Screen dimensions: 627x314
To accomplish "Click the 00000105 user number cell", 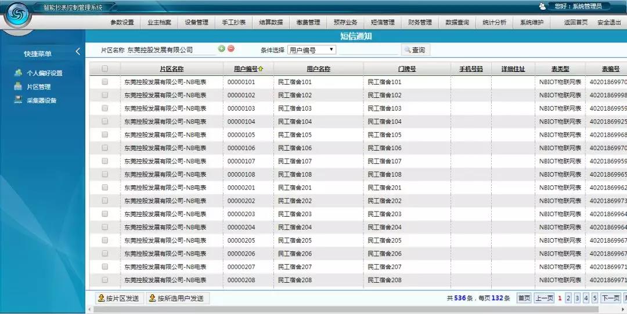I will 241,135.
